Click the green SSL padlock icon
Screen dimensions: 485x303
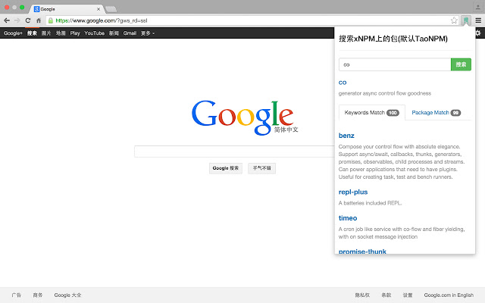(51, 20)
